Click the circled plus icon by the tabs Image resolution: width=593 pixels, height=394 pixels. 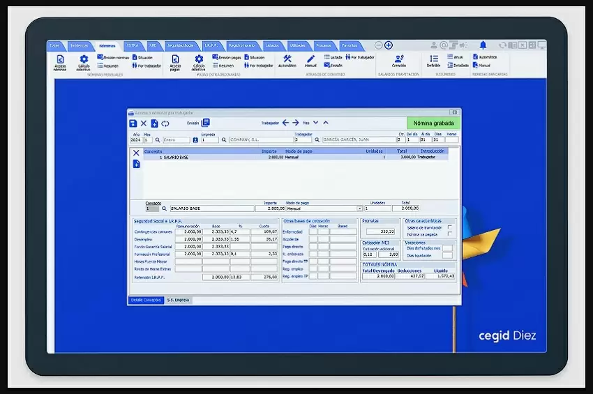[x=389, y=45]
